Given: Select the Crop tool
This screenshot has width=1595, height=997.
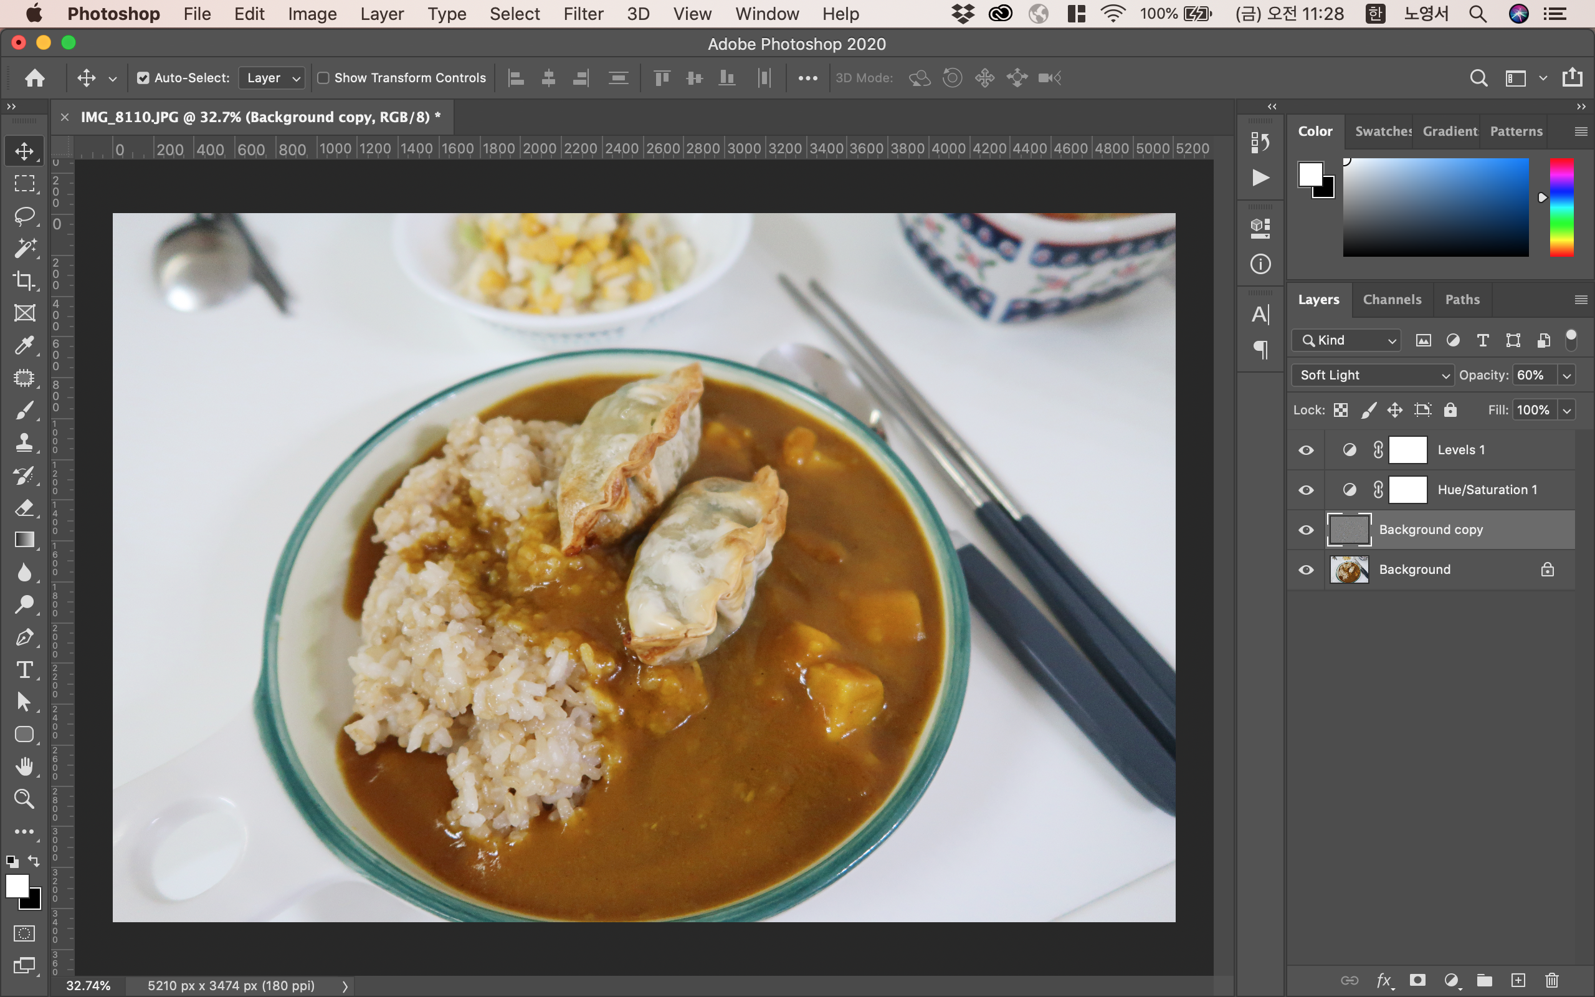Looking at the screenshot, I should pyautogui.click(x=24, y=281).
